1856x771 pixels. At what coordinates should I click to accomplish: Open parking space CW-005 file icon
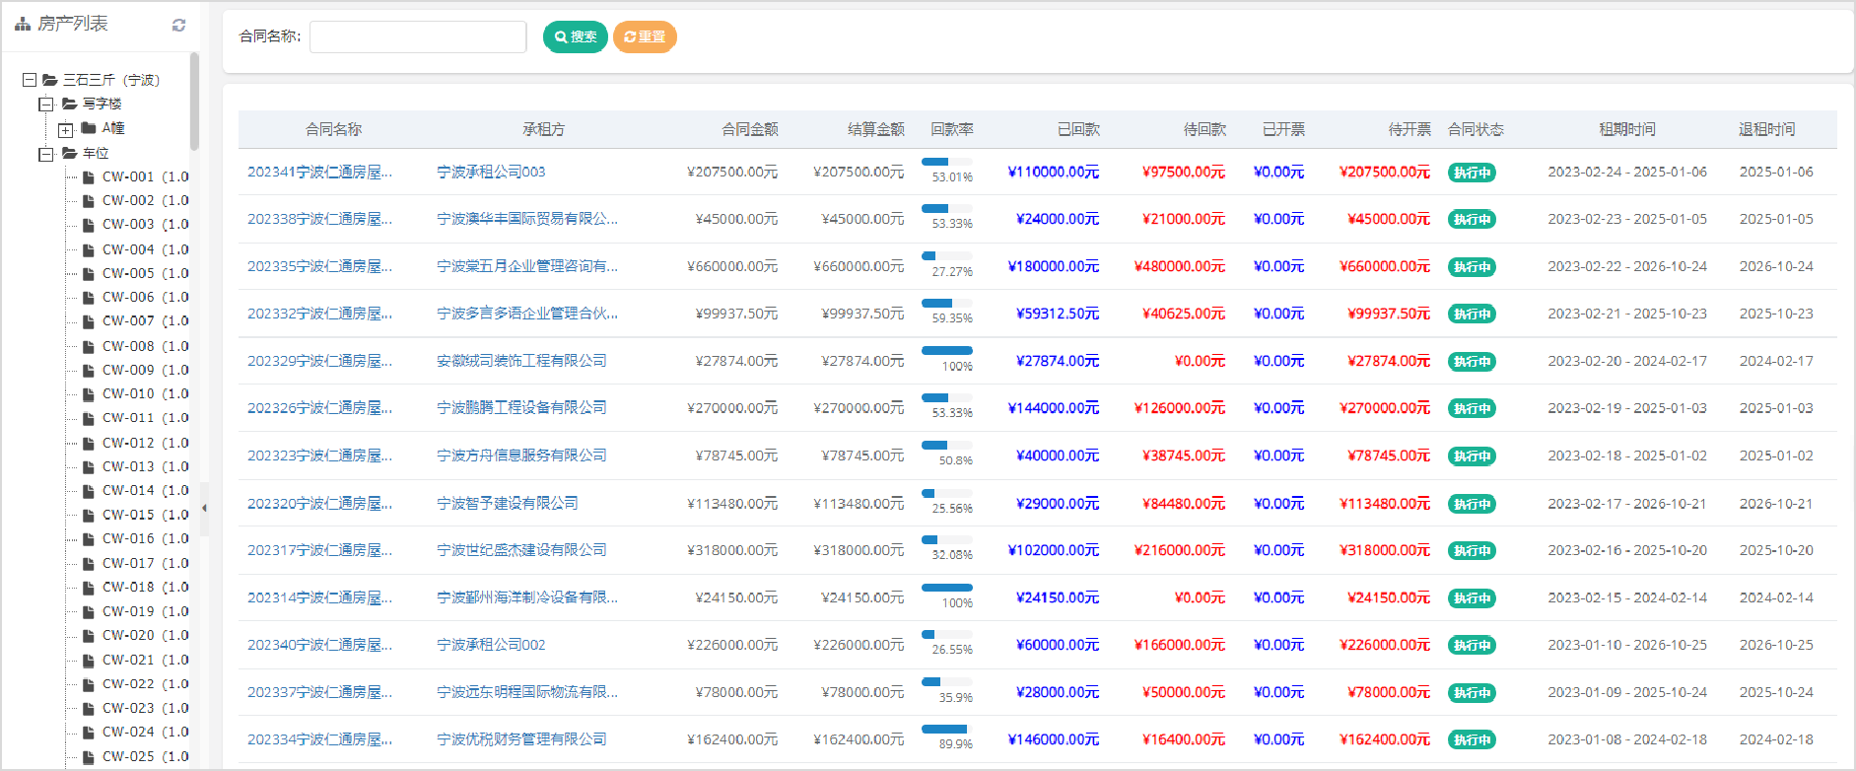click(89, 274)
